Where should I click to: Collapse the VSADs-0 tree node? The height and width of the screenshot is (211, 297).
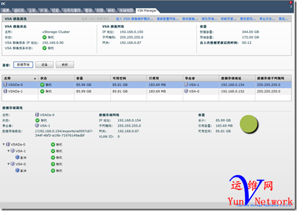[x=3, y=144]
